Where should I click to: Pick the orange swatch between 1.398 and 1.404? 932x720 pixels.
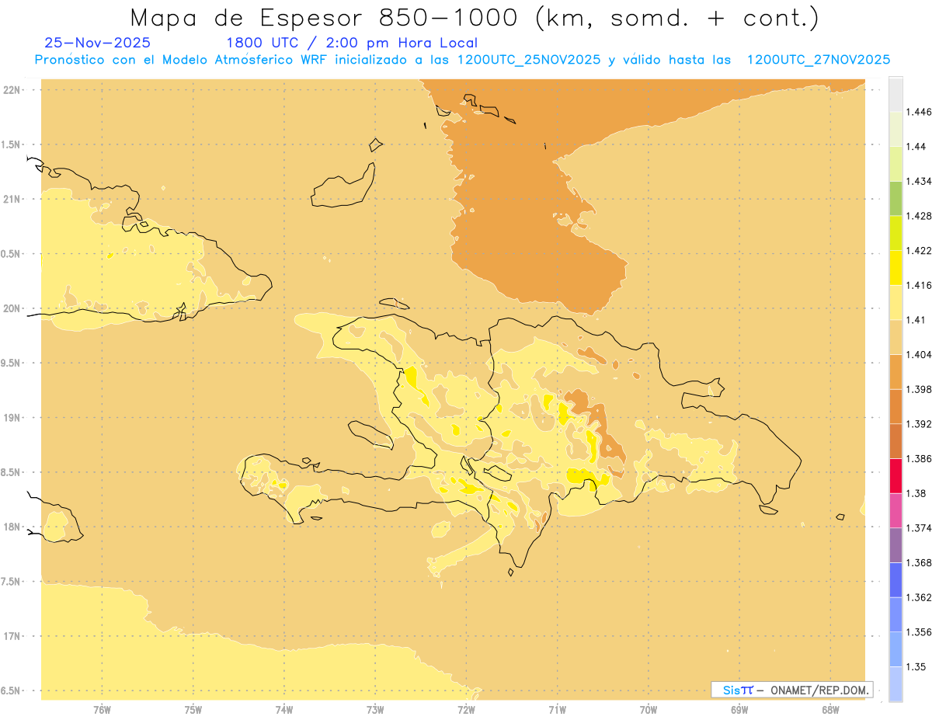coord(895,371)
